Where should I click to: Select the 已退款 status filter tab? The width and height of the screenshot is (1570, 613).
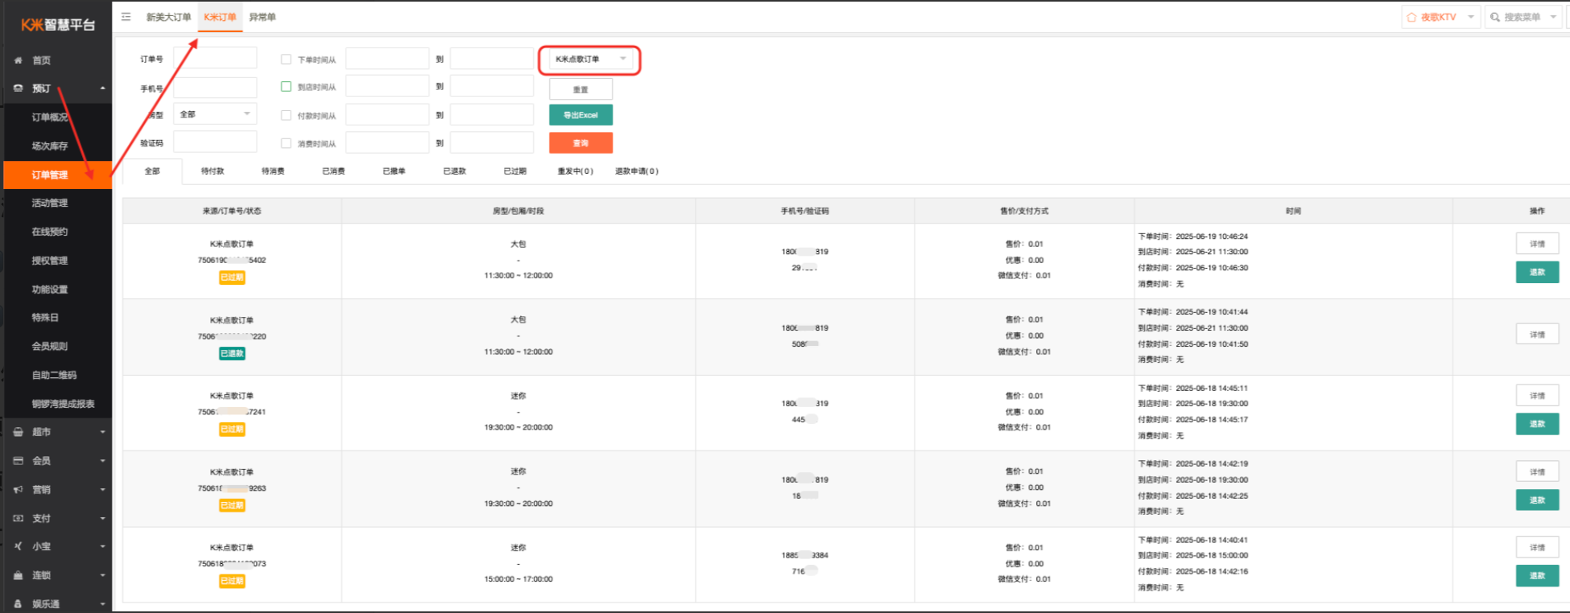pos(454,171)
